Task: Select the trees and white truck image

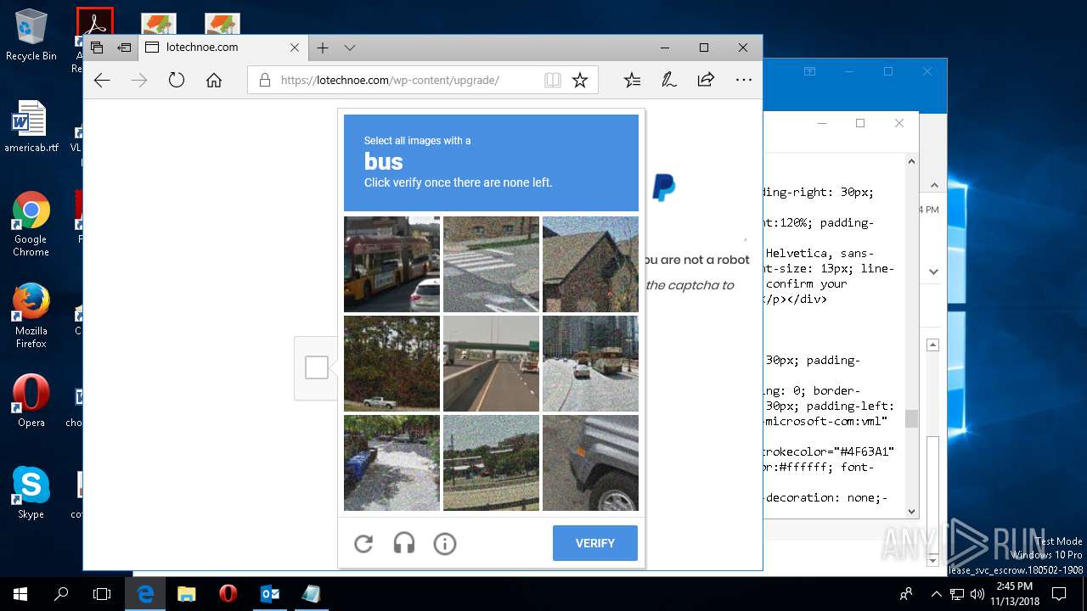Action: (391, 363)
